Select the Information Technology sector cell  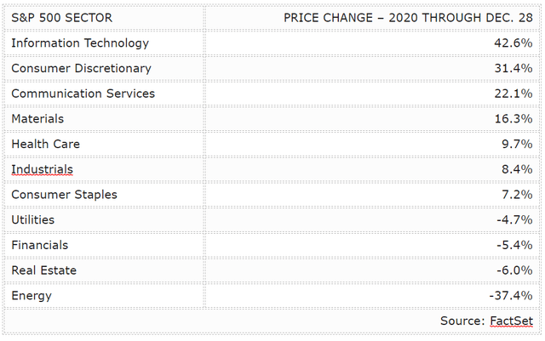80,43
